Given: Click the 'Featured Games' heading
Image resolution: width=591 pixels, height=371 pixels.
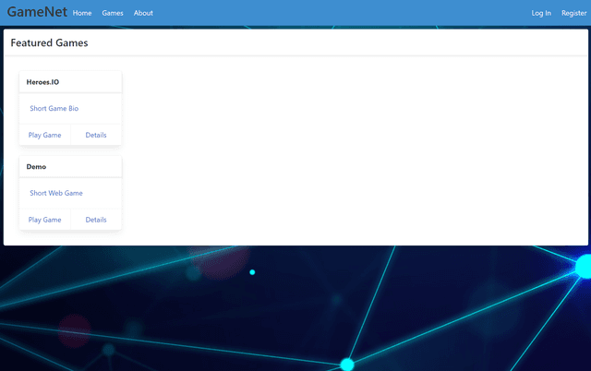Looking at the screenshot, I should point(49,42).
